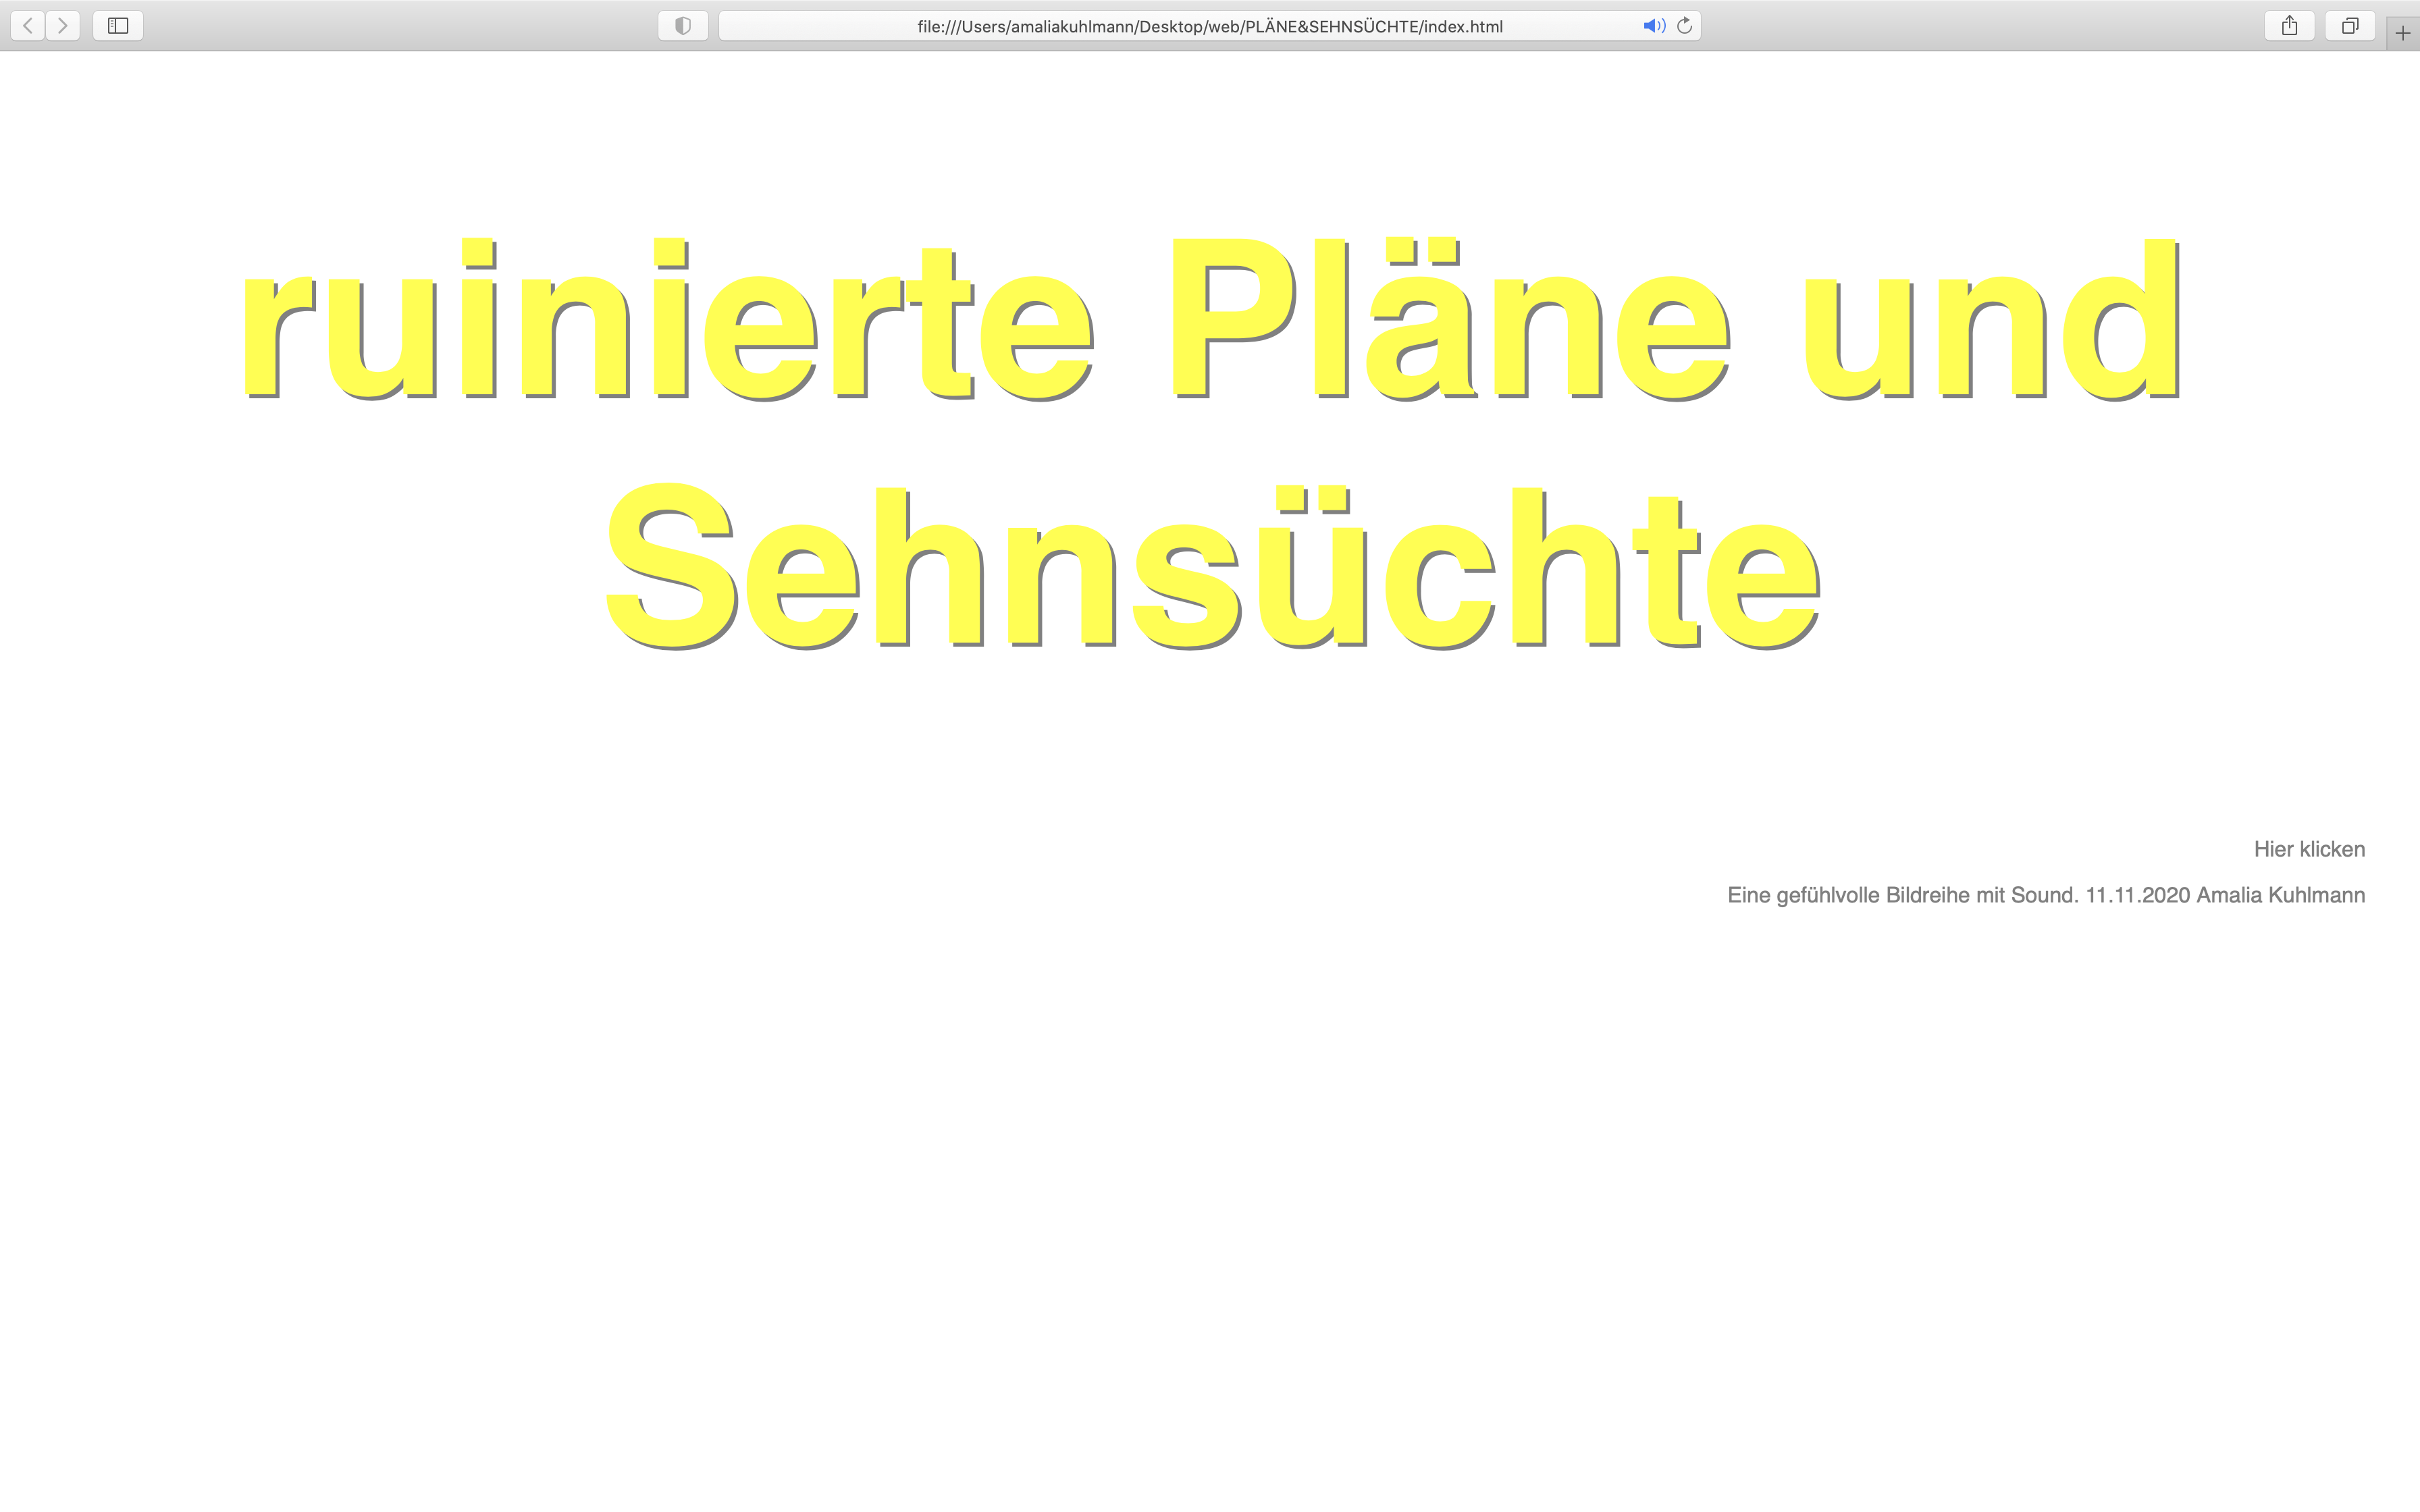The image size is (2420, 1512).
Task: Mute the tab audio speaker icon
Action: pyautogui.click(x=1654, y=26)
